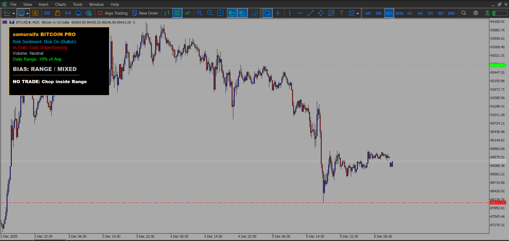509x241 pixels.
Task: Switch to MN timeframe
Action: pos(451,13)
